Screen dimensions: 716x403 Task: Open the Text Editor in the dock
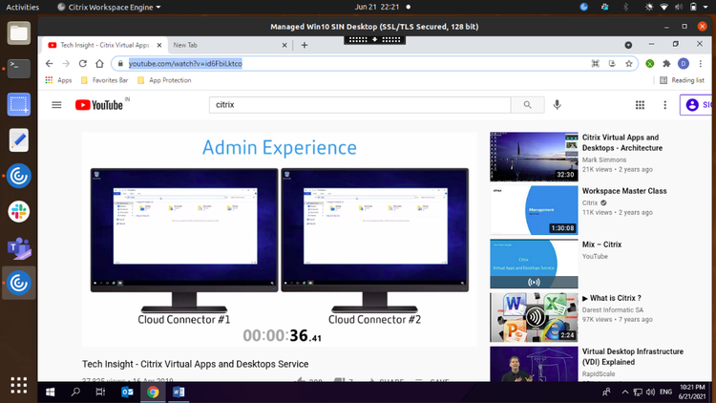pyautogui.click(x=19, y=139)
